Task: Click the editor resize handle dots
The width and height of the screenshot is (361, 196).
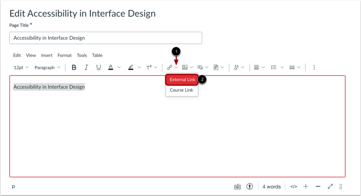Action: tap(341, 187)
